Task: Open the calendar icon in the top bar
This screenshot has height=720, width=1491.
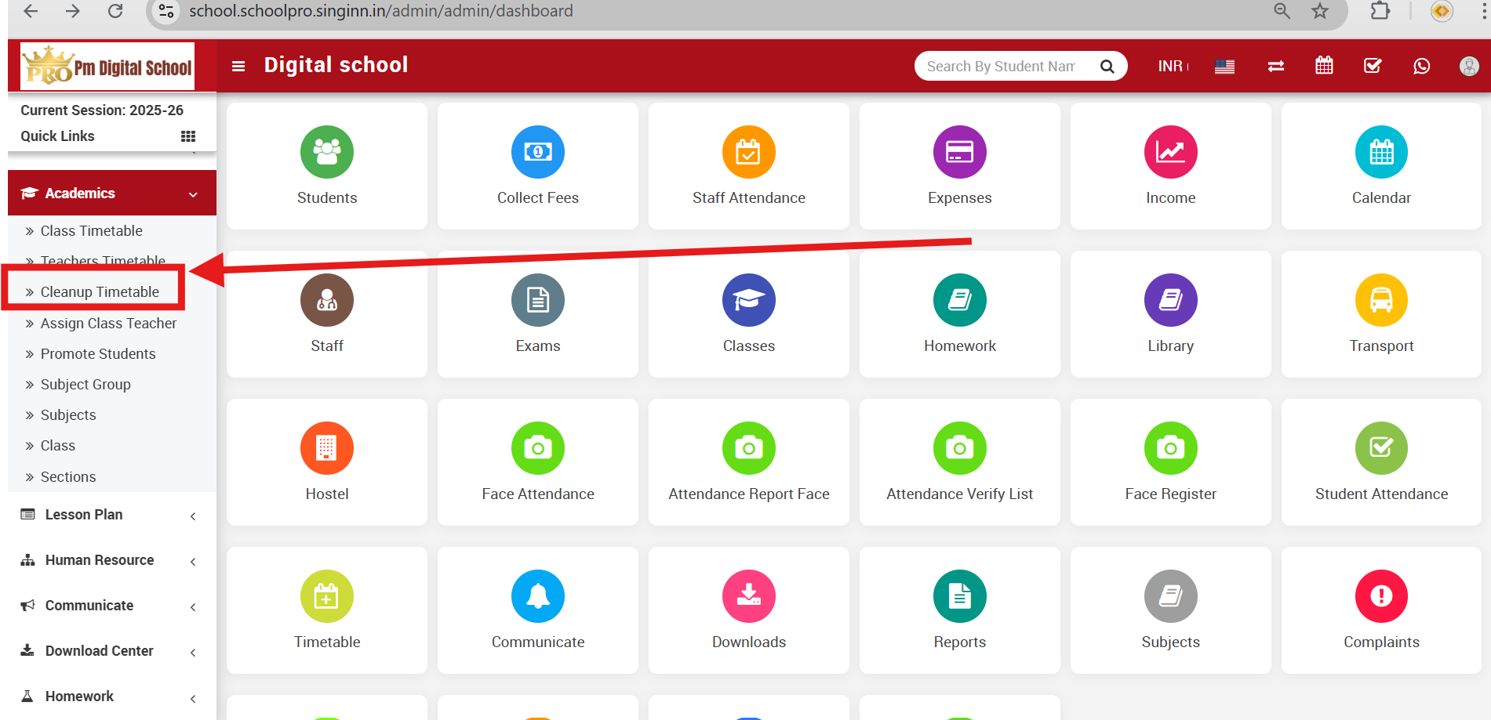Action: pos(1324,66)
